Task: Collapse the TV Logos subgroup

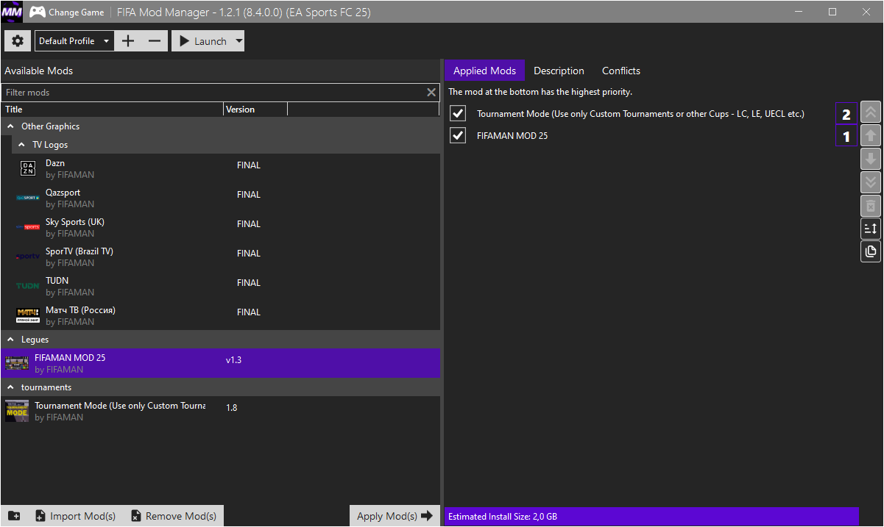Action: click(x=22, y=145)
